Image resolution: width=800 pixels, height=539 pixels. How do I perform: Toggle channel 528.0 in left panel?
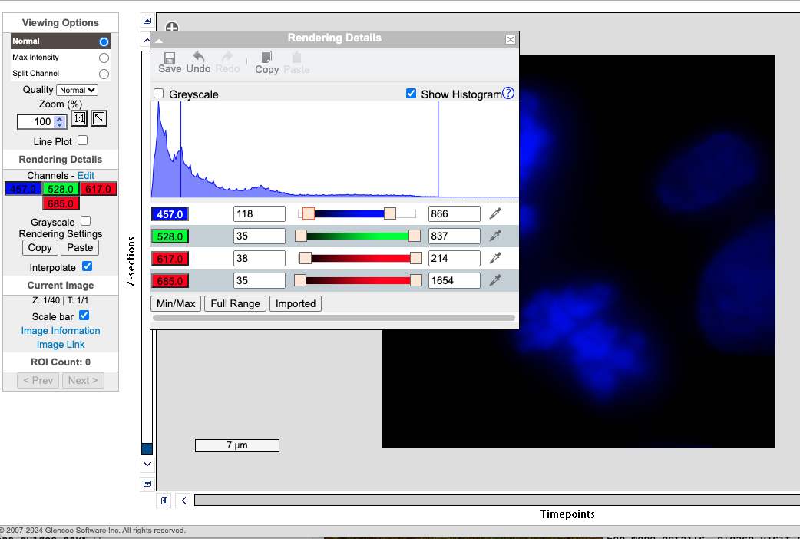pyautogui.click(x=60, y=189)
